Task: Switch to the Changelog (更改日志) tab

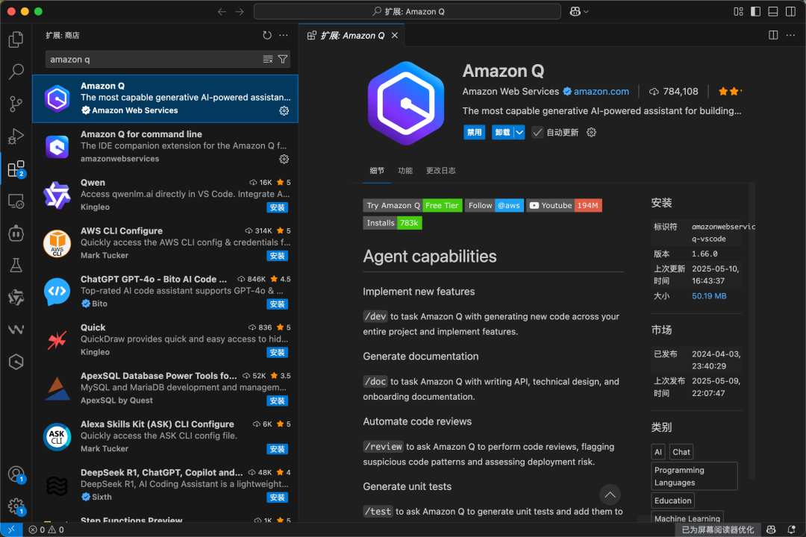Action: click(x=440, y=171)
